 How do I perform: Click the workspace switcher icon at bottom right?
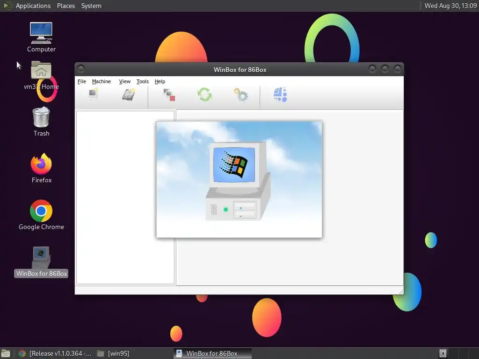click(443, 353)
